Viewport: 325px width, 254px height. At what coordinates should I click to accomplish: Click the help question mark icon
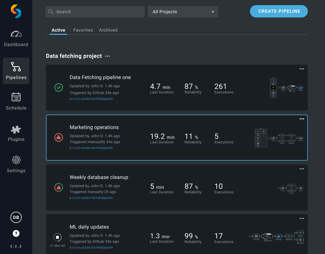pos(16,233)
